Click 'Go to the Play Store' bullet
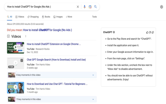Image resolution: width=166 pixels, height=104 pixels. coord(129,39)
